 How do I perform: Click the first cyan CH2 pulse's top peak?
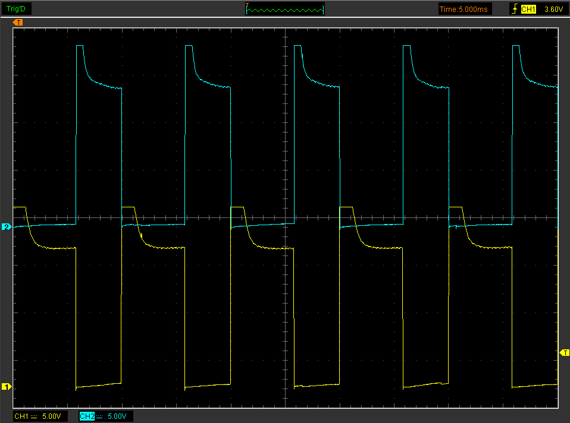point(80,46)
